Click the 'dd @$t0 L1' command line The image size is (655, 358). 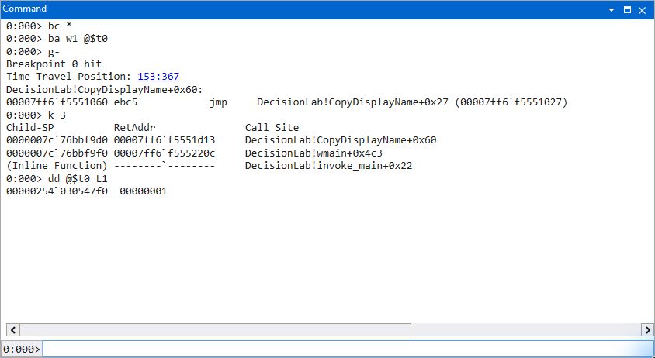[x=57, y=178]
